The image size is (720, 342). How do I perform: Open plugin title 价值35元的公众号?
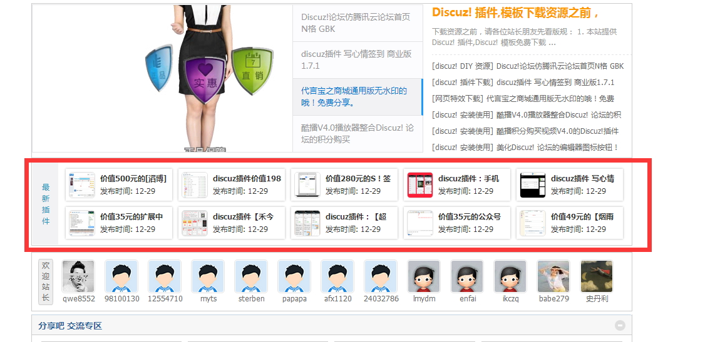[470, 217]
